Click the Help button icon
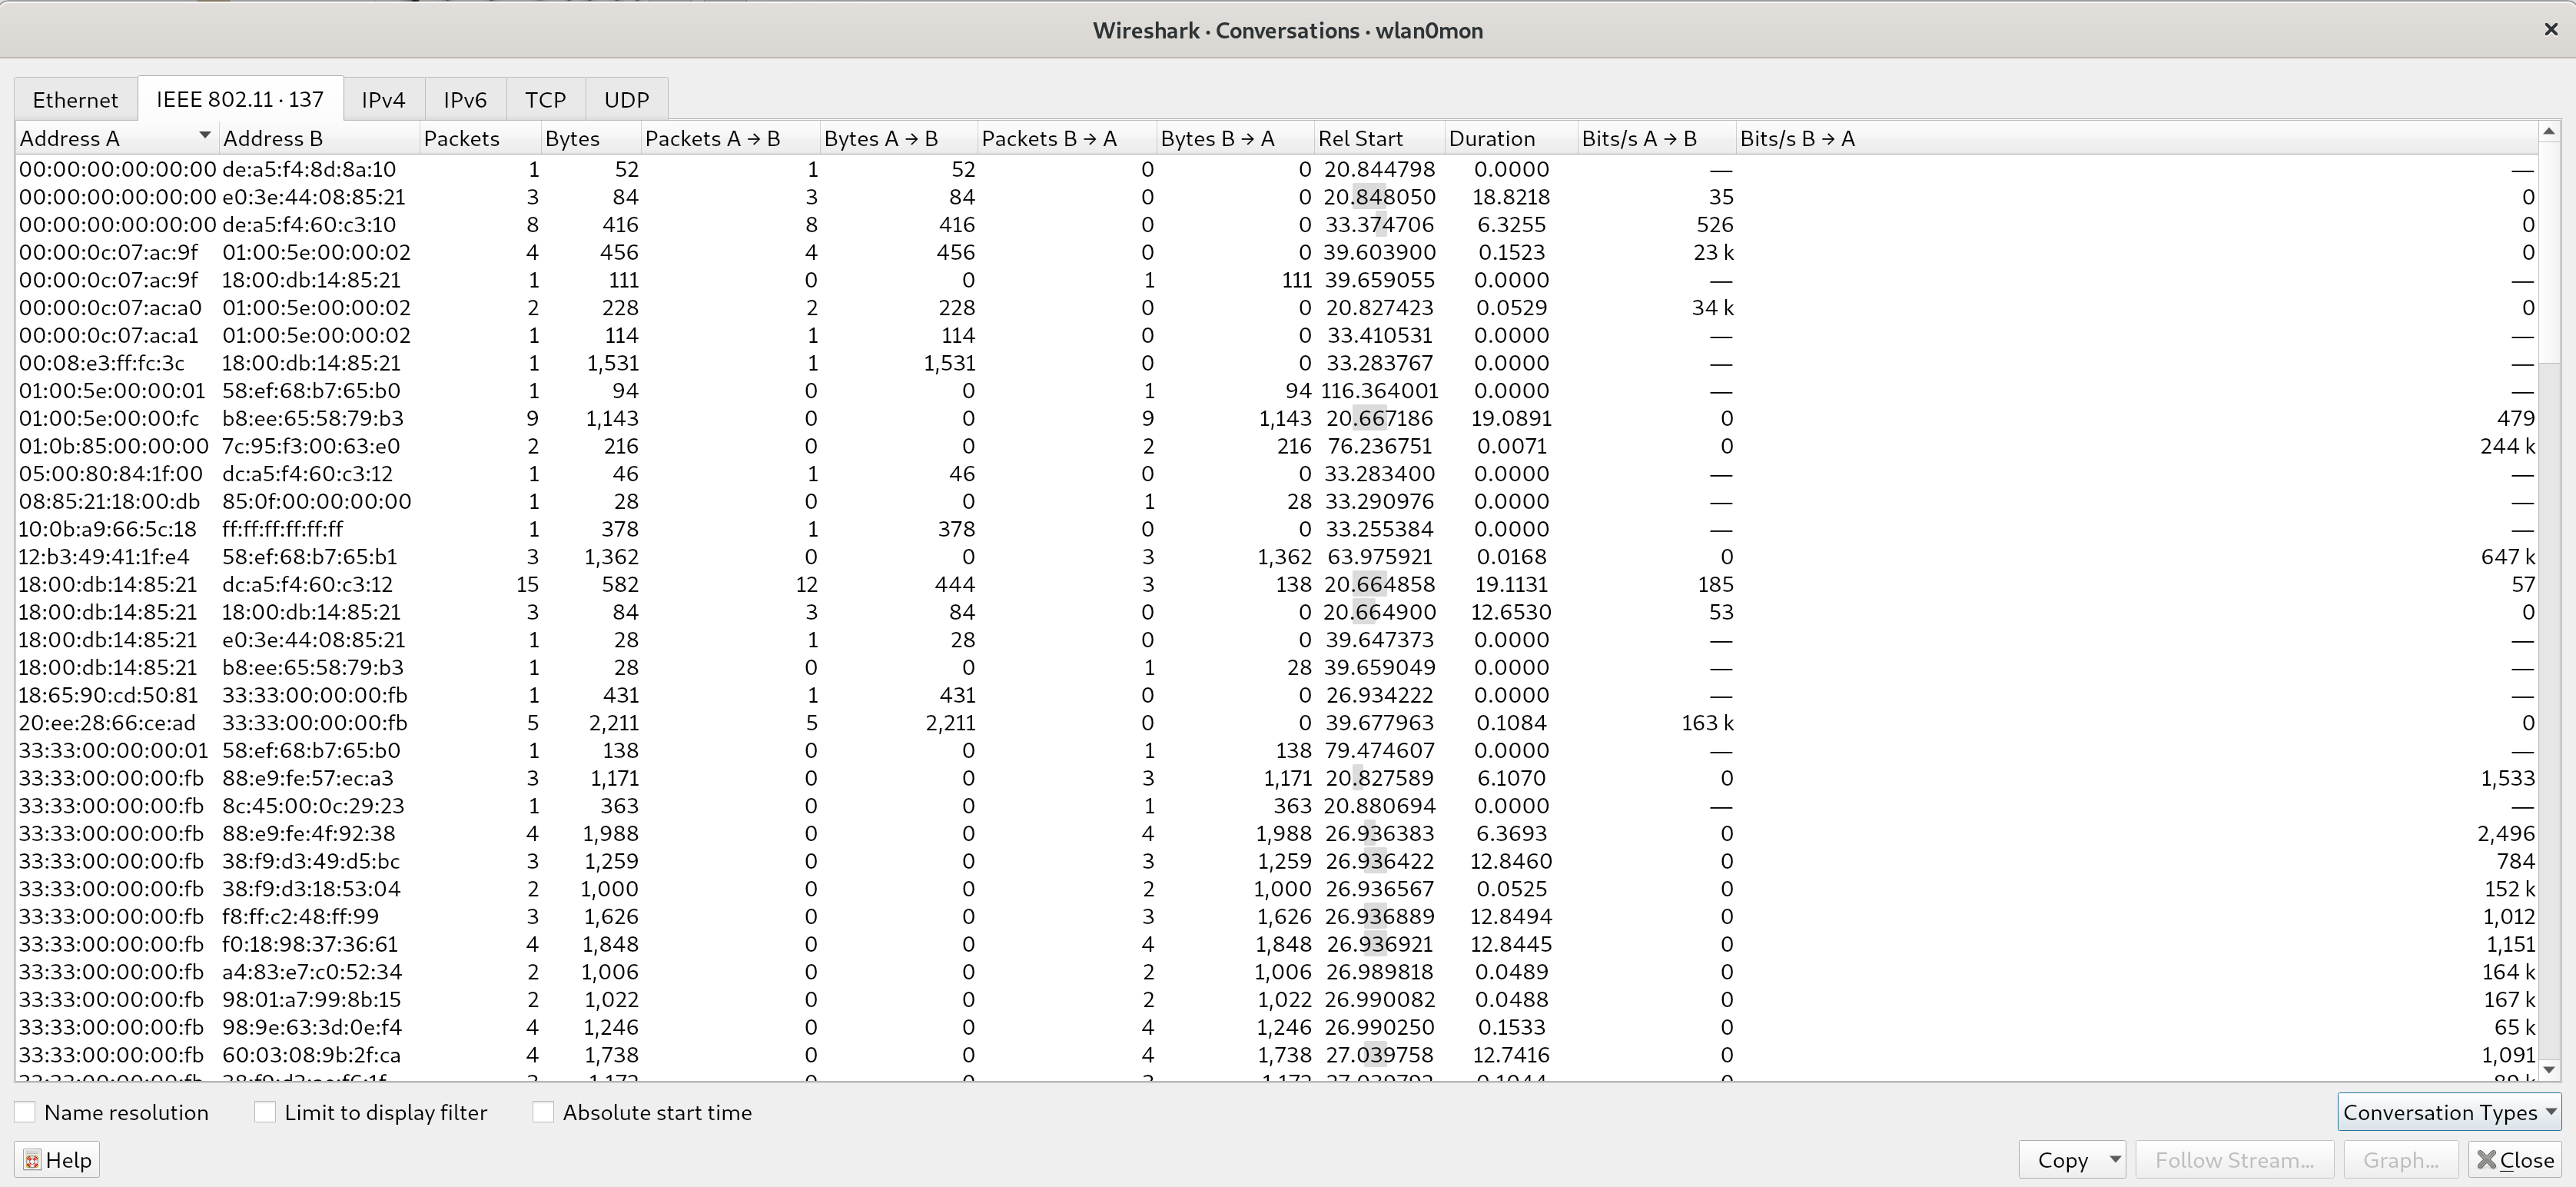2576x1187 pixels. [32, 1160]
